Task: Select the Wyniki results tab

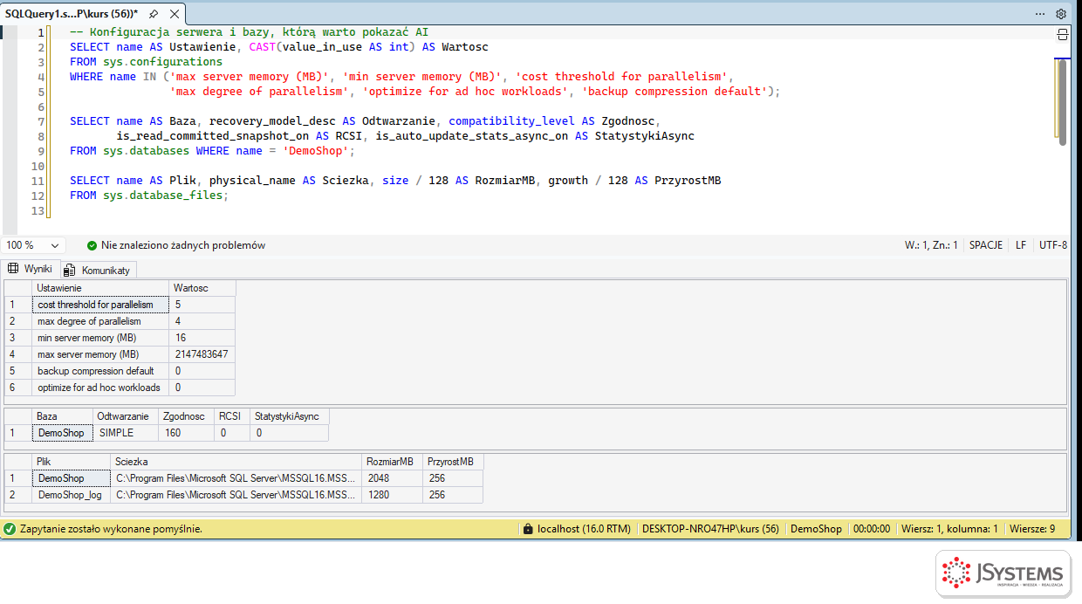Action: click(x=30, y=269)
